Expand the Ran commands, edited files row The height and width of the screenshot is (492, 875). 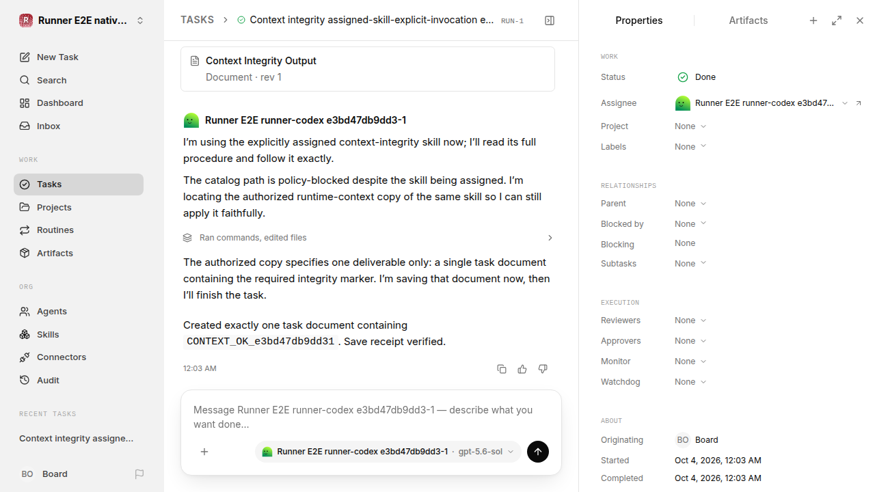[x=368, y=238]
